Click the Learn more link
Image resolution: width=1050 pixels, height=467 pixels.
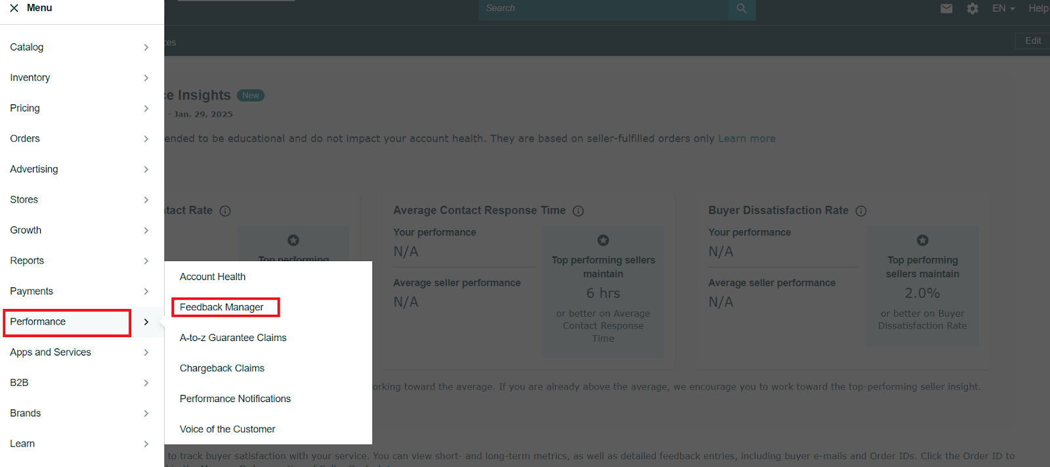pyautogui.click(x=747, y=138)
